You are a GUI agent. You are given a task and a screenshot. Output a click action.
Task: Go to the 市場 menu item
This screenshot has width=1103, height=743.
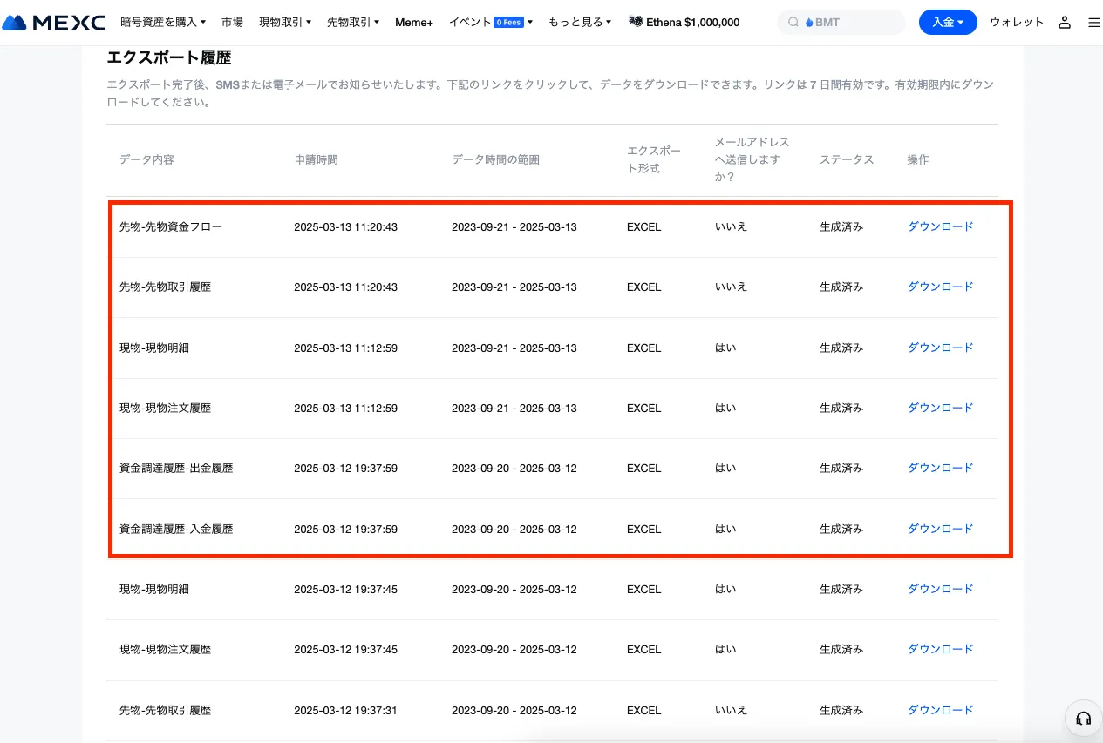tap(233, 23)
